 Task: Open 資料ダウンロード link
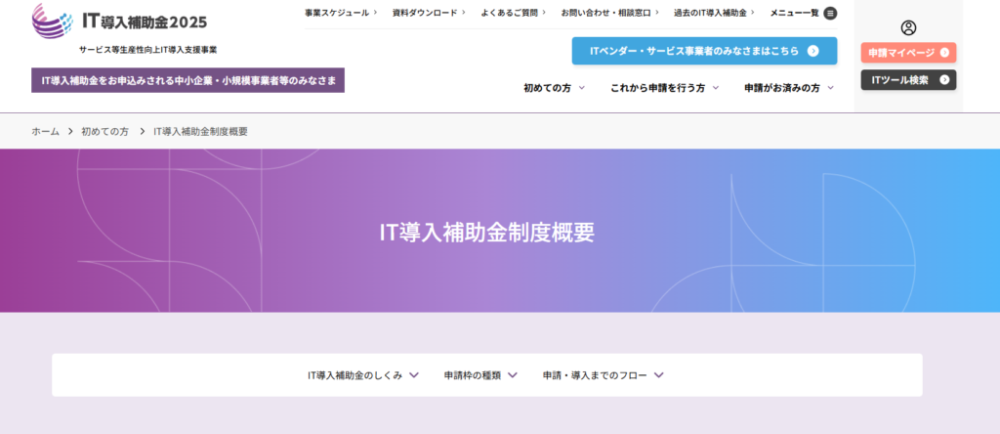[429, 13]
